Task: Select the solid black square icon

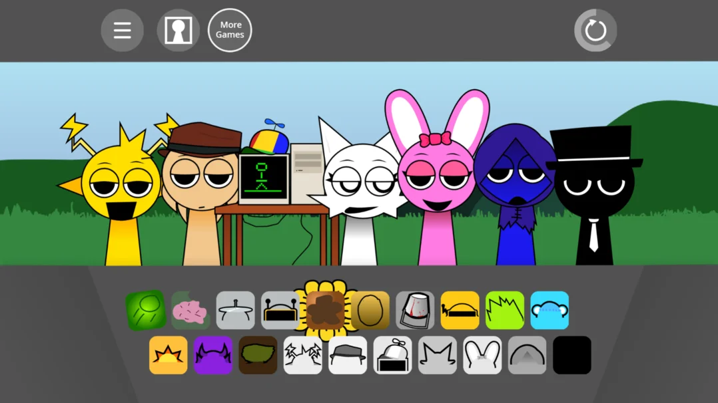Action: pos(572,355)
